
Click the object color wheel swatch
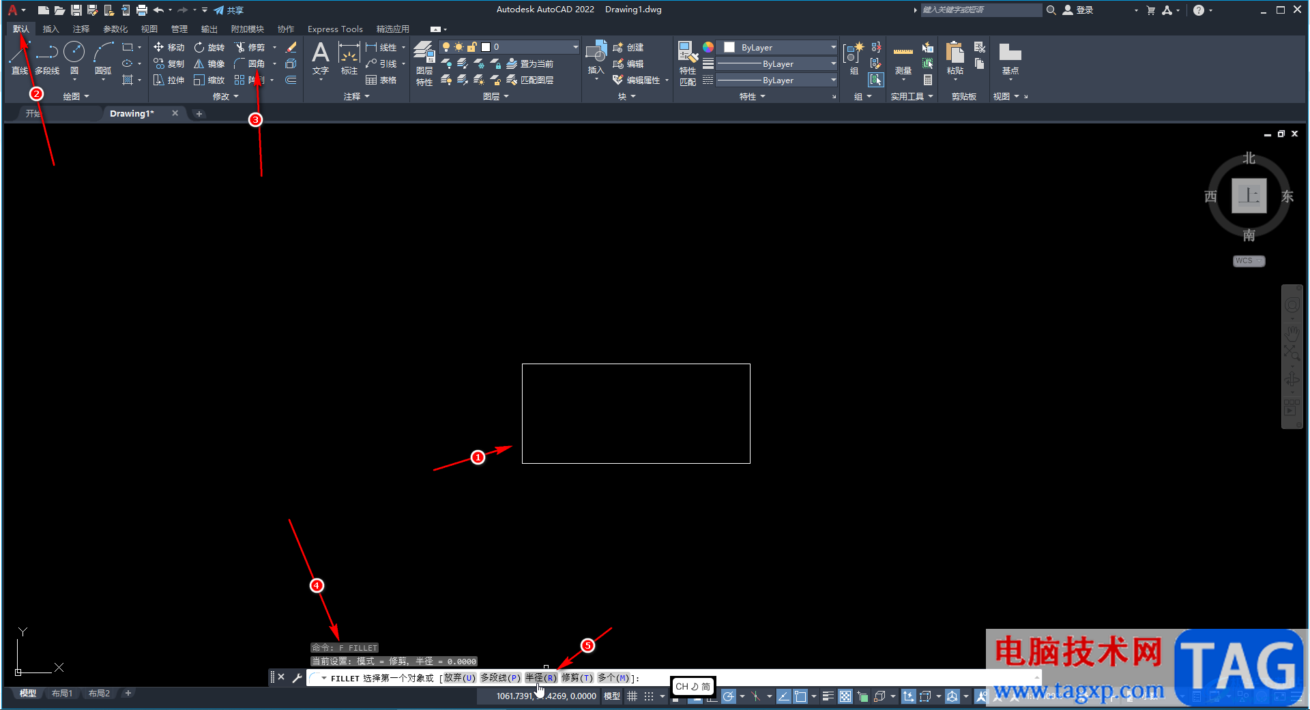(x=708, y=47)
